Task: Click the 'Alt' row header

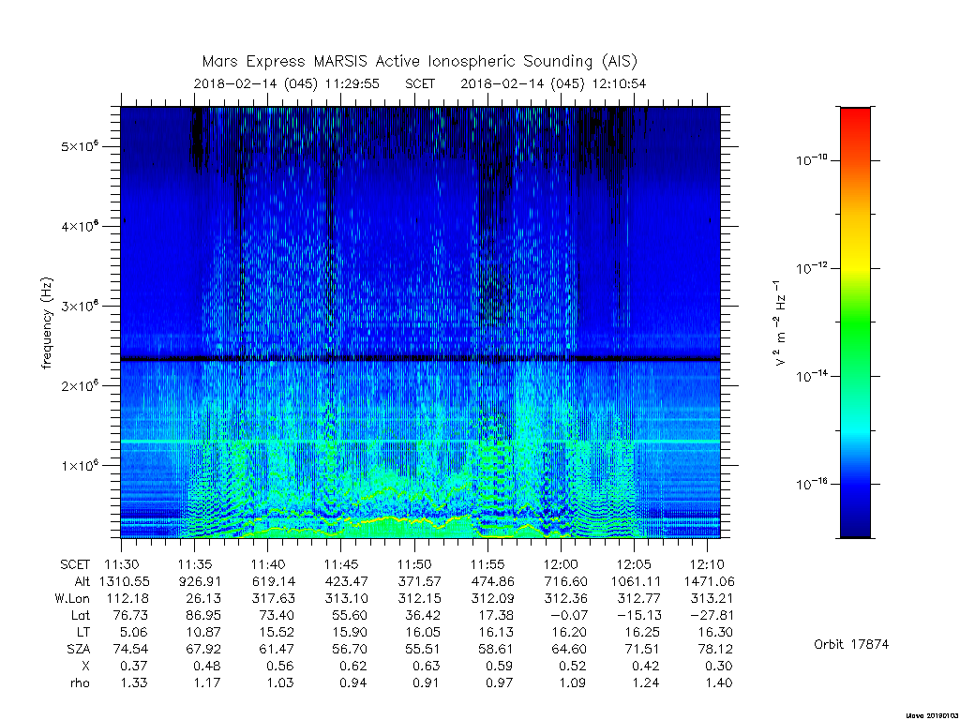Action: pos(82,581)
